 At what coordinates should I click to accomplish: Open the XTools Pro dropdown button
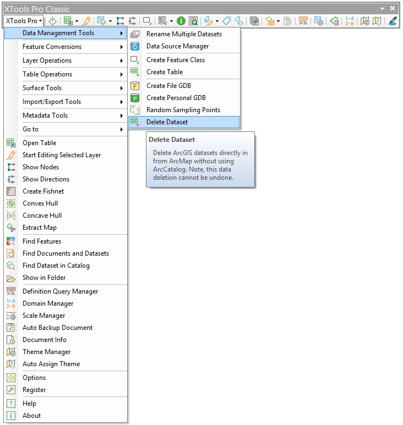(x=24, y=21)
